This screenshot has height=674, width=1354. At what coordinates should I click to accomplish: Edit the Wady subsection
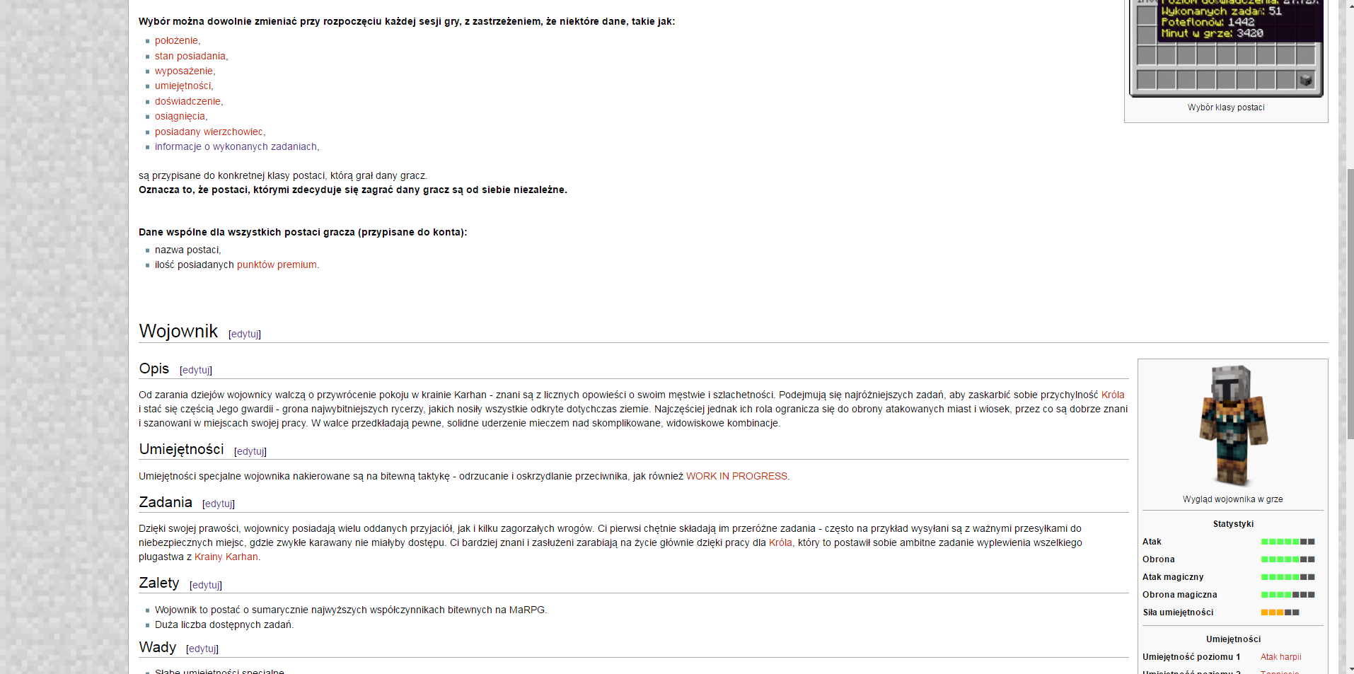click(x=202, y=649)
